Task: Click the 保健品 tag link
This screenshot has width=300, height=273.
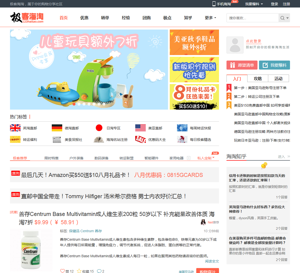Action: (x=74, y=231)
